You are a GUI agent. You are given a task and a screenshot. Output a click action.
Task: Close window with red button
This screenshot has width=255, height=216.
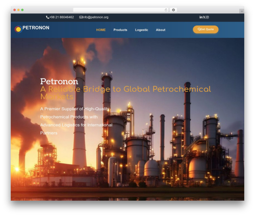pyautogui.click(x=15, y=10)
